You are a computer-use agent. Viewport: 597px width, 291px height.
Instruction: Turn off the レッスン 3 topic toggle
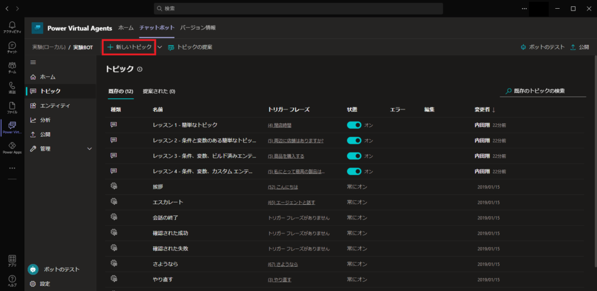(354, 156)
